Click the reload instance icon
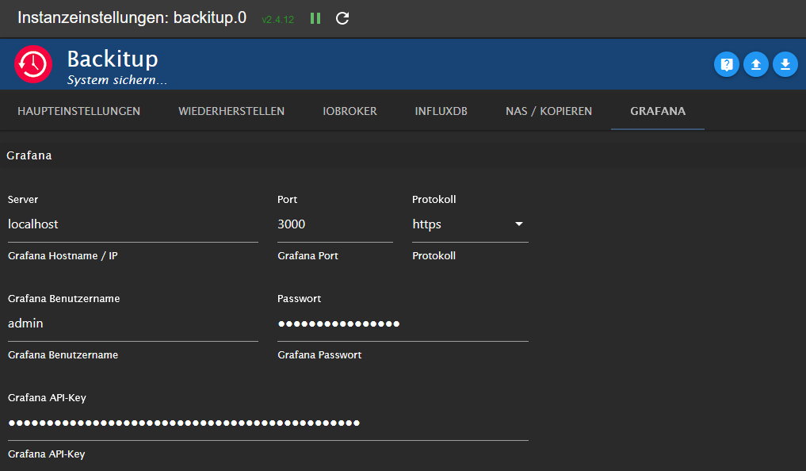The width and height of the screenshot is (806, 471). (x=342, y=18)
